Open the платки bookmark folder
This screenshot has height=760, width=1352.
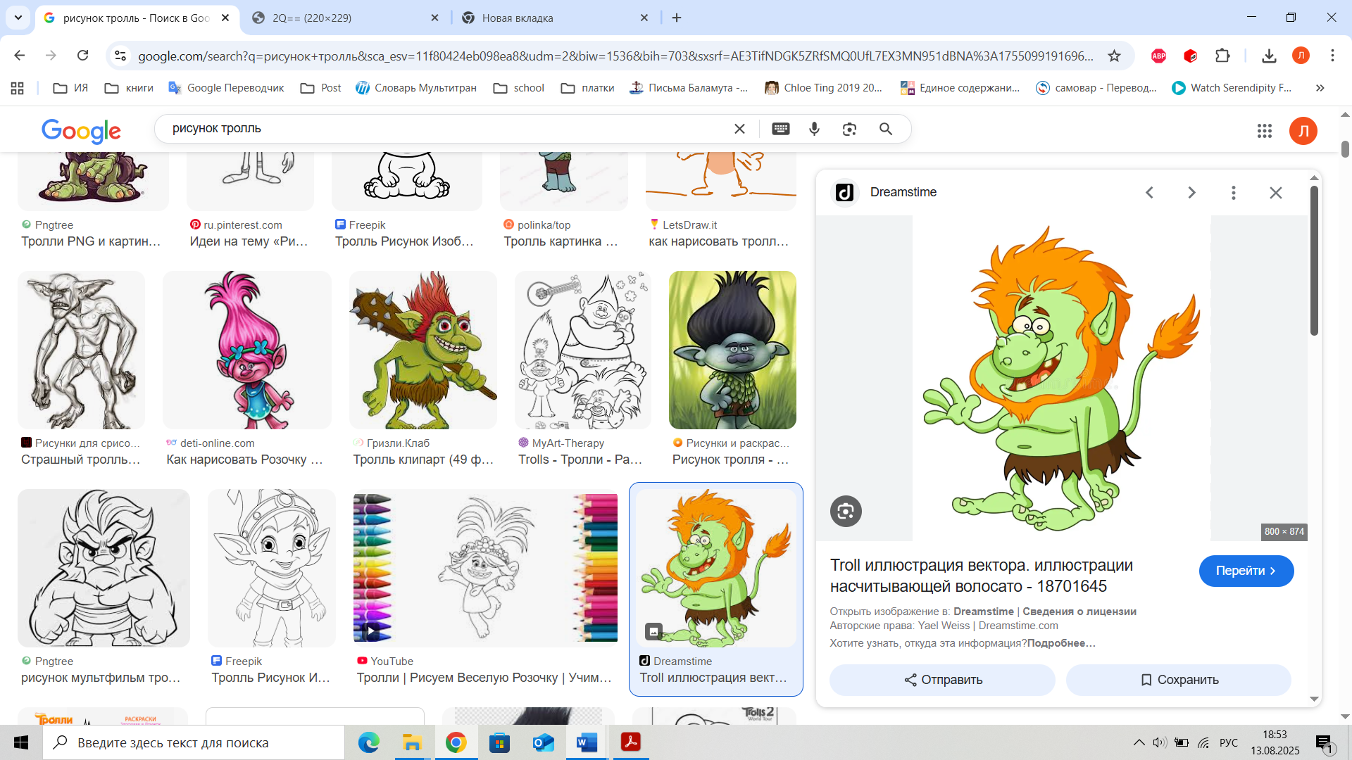click(588, 88)
